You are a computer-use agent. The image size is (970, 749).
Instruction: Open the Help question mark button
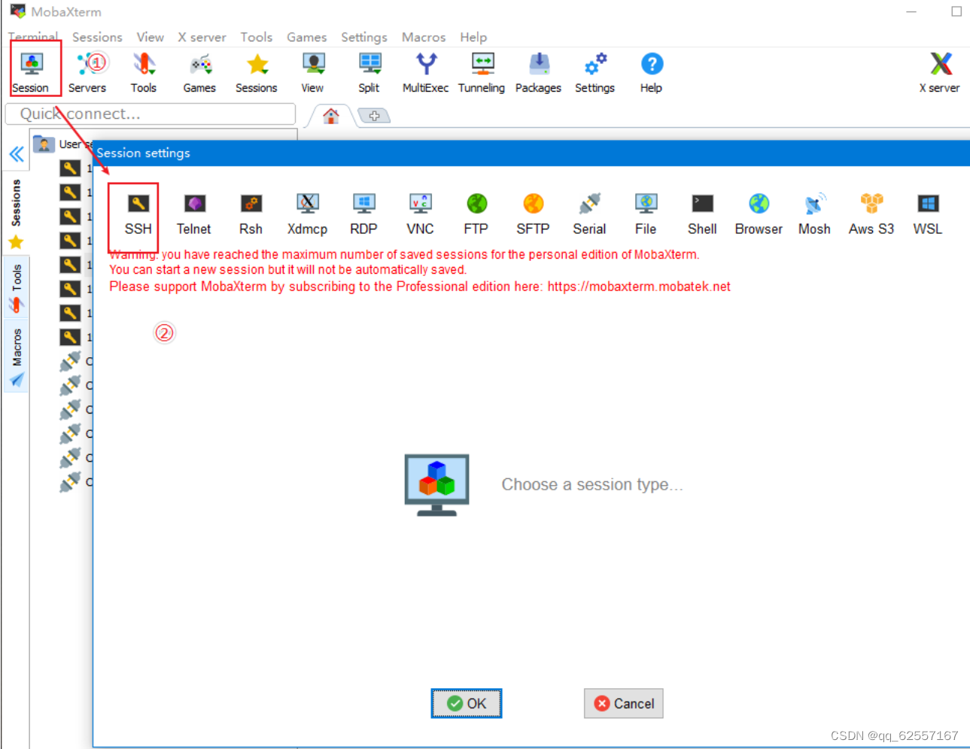click(x=652, y=72)
